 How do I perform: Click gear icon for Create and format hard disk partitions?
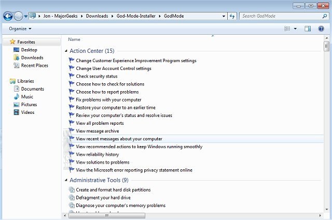pos(72,189)
